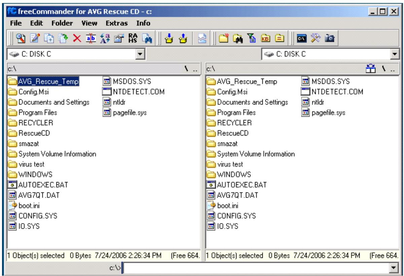
Task: Select WINDOWS folder in right panel
Action: point(230,175)
